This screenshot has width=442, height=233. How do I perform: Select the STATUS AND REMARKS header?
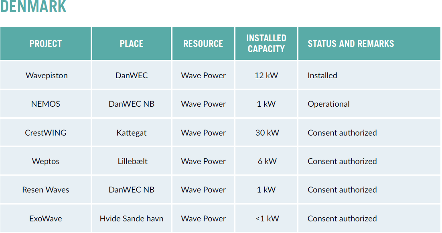[369, 44]
